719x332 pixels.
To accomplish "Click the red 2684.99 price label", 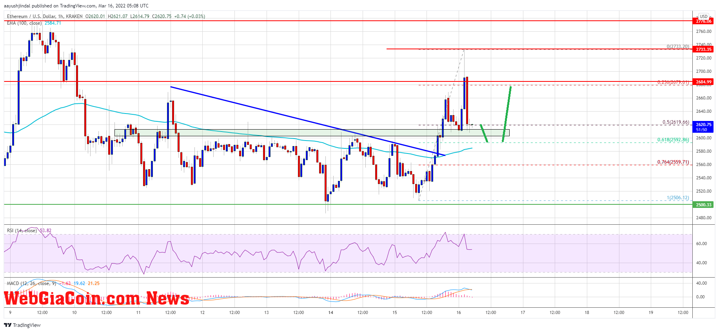I will click(703, 82).
